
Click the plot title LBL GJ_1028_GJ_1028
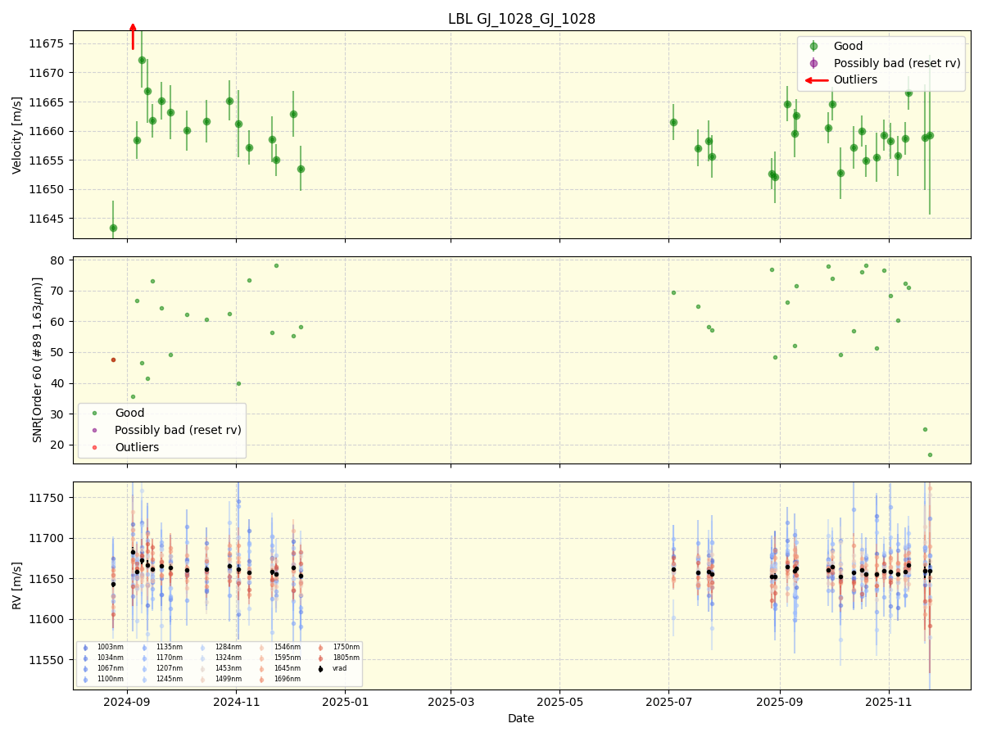tap(521, 19)
